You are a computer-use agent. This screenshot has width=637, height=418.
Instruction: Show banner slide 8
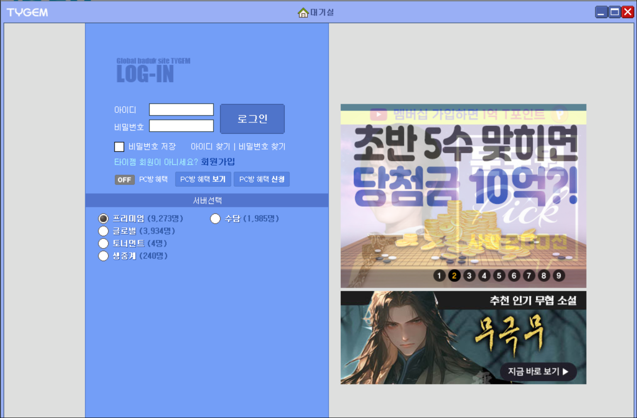[544, 275]
